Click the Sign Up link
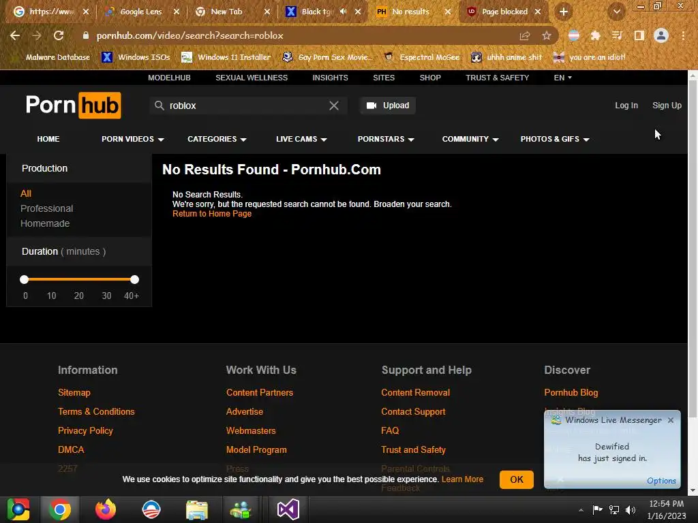The height and width of the screenshot is (523, 698). (667, 106)
